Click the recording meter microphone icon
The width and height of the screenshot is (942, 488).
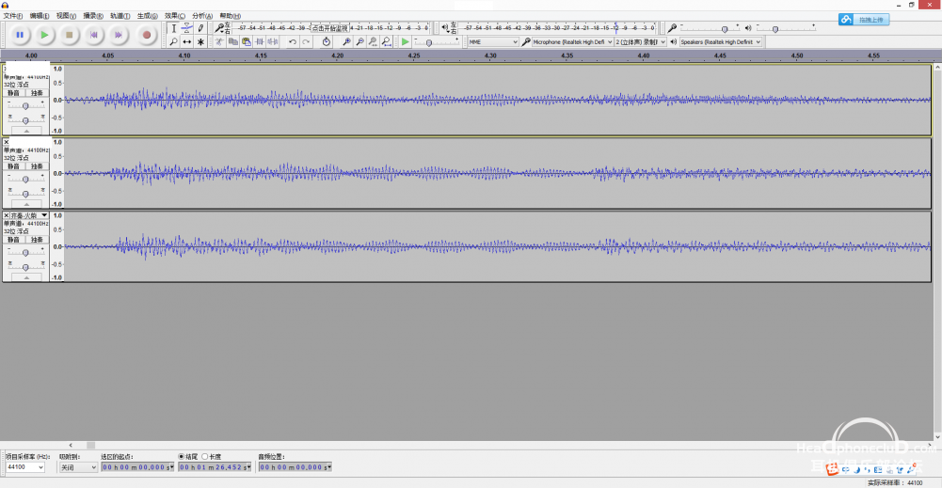click(x=220, y=27)
